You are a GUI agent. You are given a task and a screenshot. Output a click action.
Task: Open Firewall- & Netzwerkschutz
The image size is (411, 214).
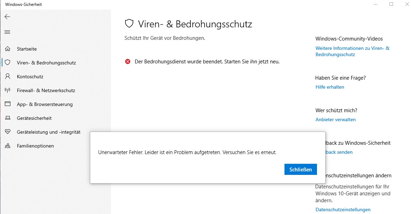pyautogui.click(x=46, y=91)
